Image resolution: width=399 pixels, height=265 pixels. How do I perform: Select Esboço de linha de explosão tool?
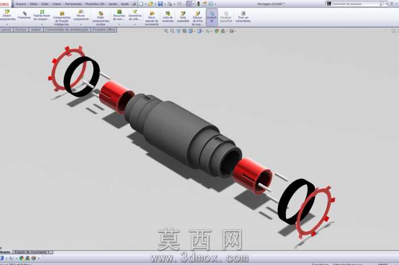click(197, 13)
